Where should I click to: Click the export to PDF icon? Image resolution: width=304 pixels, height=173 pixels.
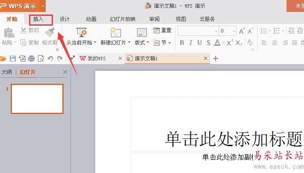pos(22,59)
